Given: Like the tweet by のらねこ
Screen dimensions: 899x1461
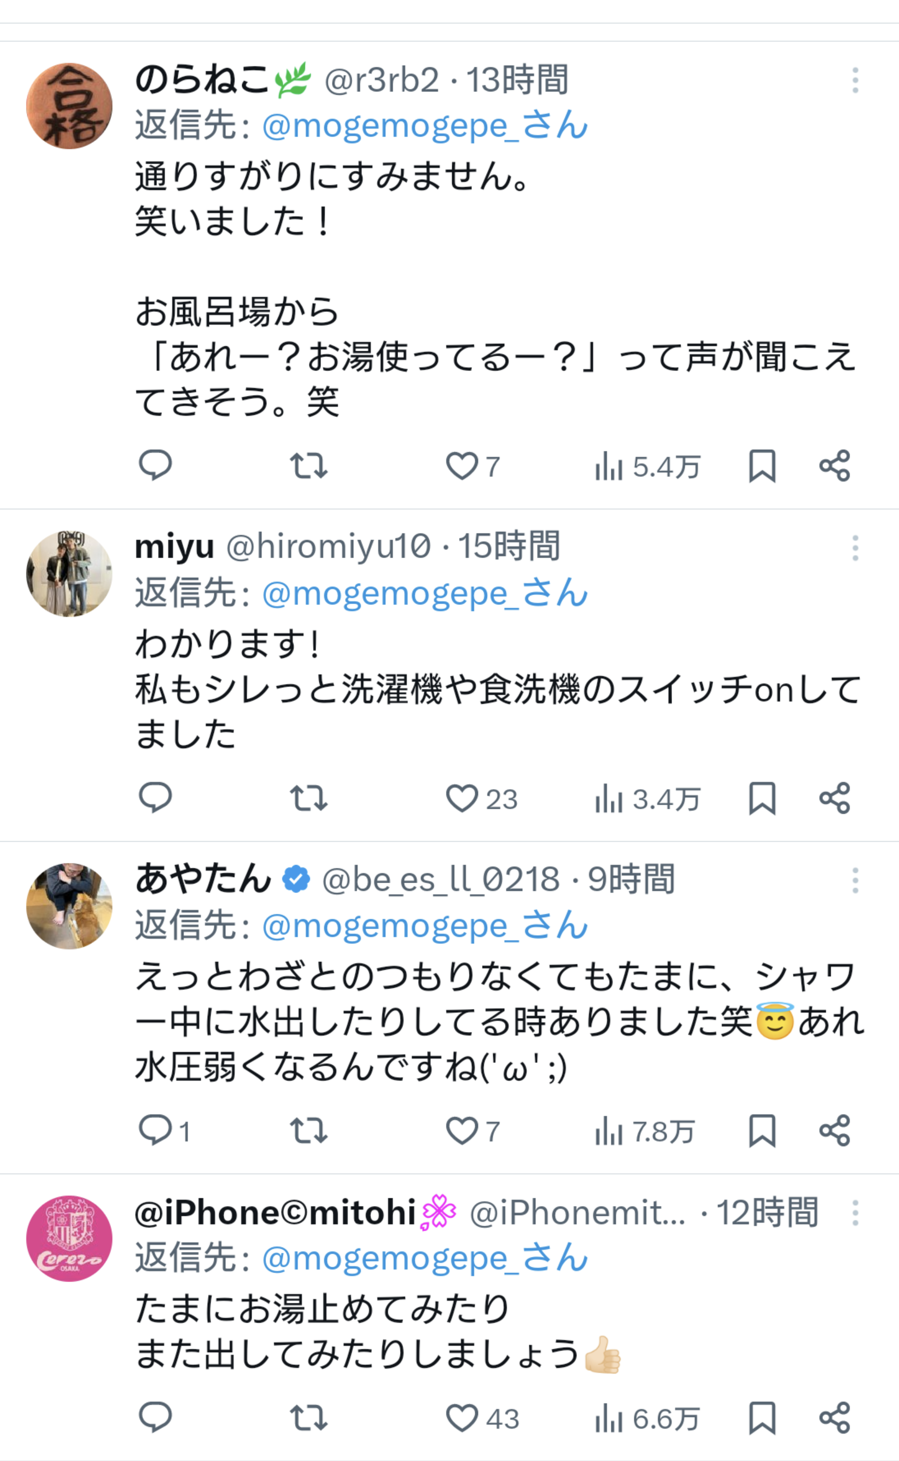Looking at the screenshot, I should tap(462, 465).
